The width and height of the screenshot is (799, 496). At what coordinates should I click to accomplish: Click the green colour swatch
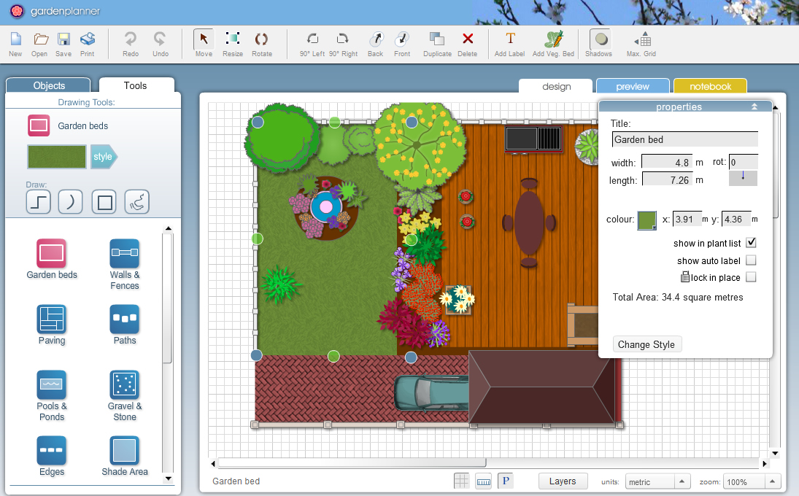coord(646,220)
